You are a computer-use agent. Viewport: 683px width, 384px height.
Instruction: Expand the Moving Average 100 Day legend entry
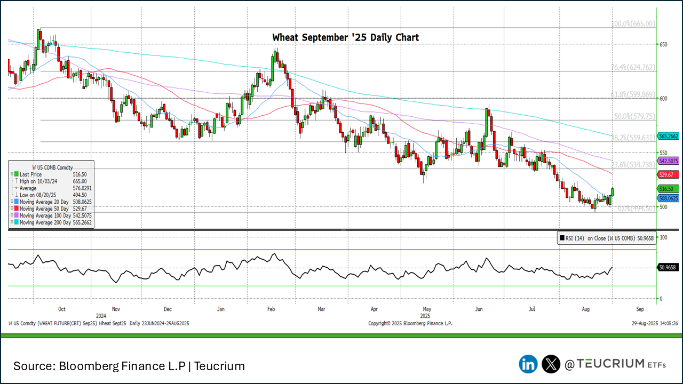[12, 215]
